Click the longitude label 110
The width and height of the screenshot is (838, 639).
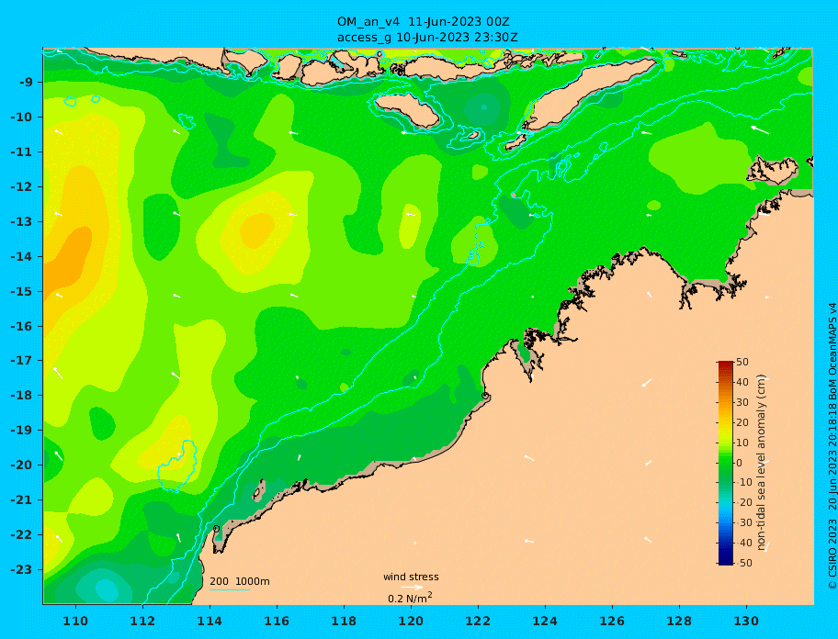75,621
